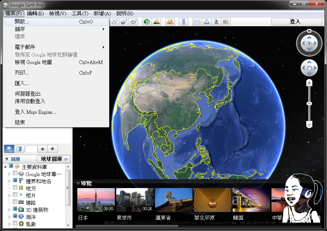Screen dimensions: 327x231
Task: Click the panel transparency icon beside the magnifier
Action: click(x=19, y=149)
